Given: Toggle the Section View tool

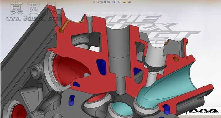Looking at the screenshot, I should [105, 2].
